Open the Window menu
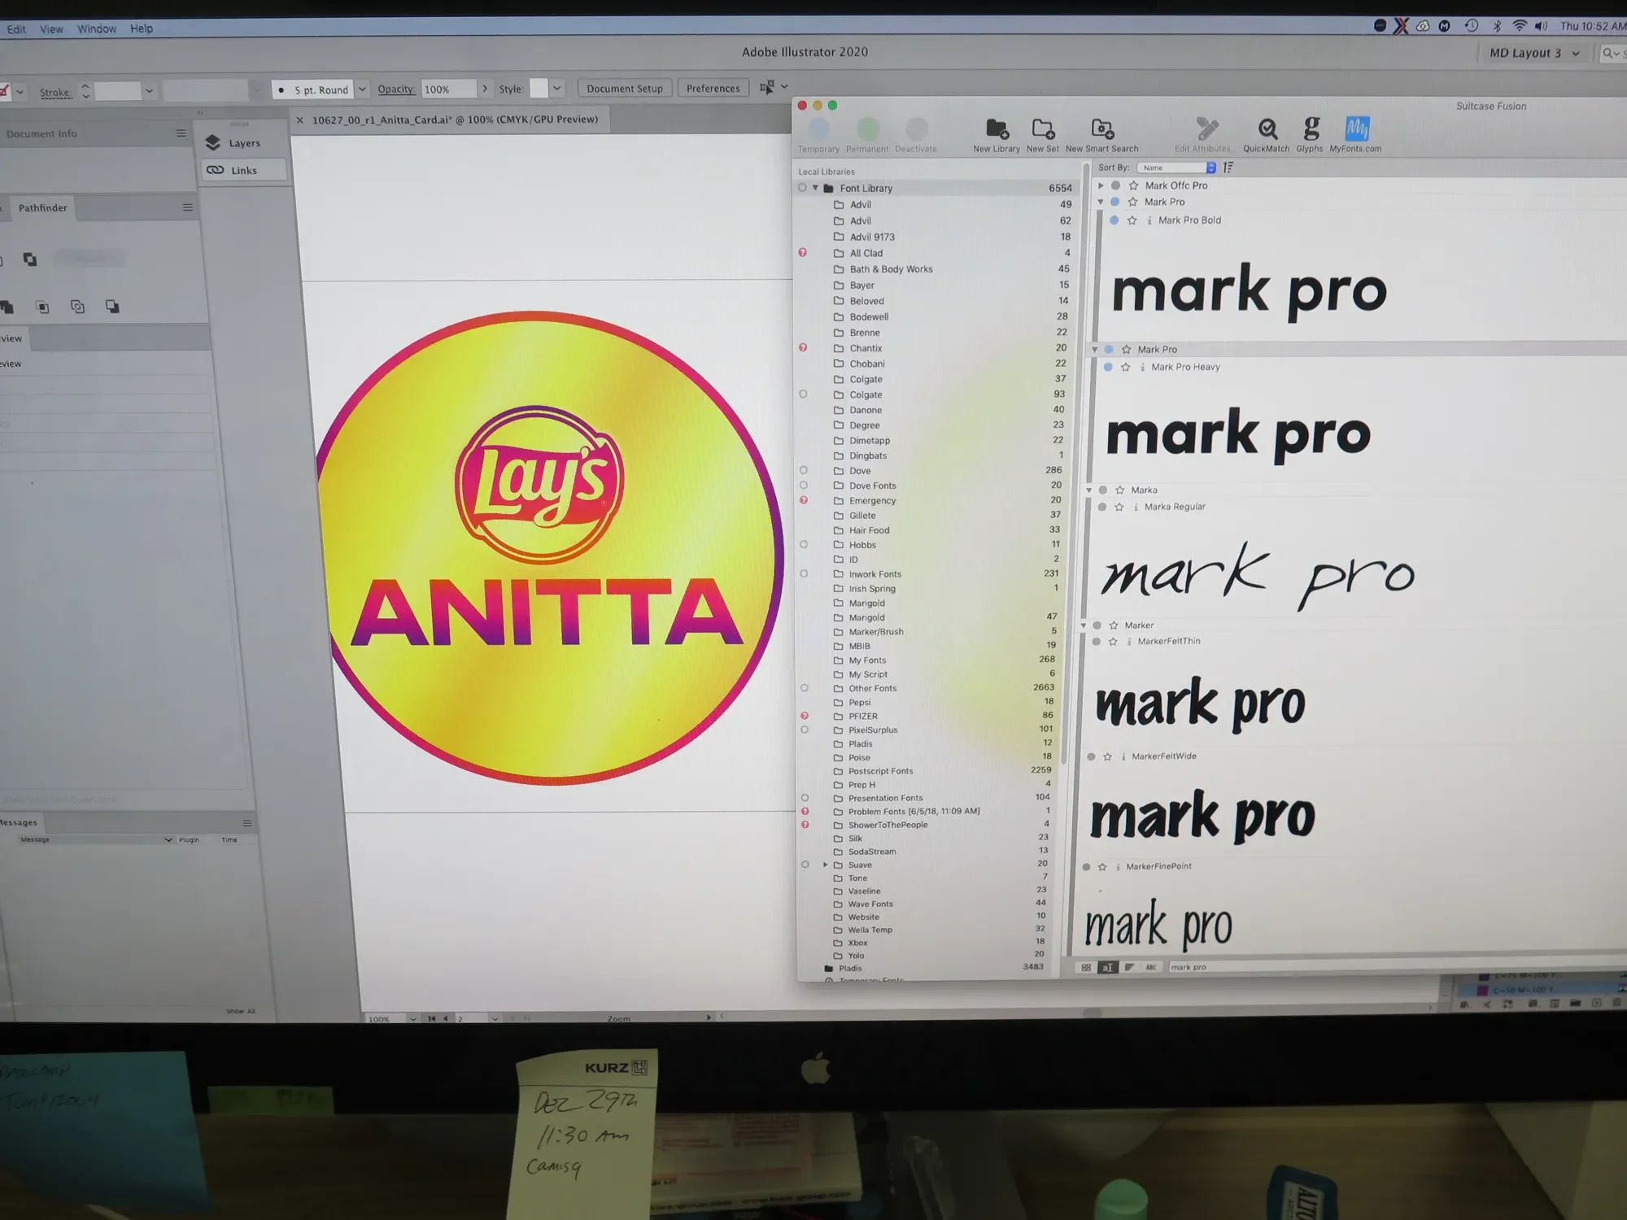This screenshot has height=1220, width=1627. pyautogui.click(x=97, y=28)
